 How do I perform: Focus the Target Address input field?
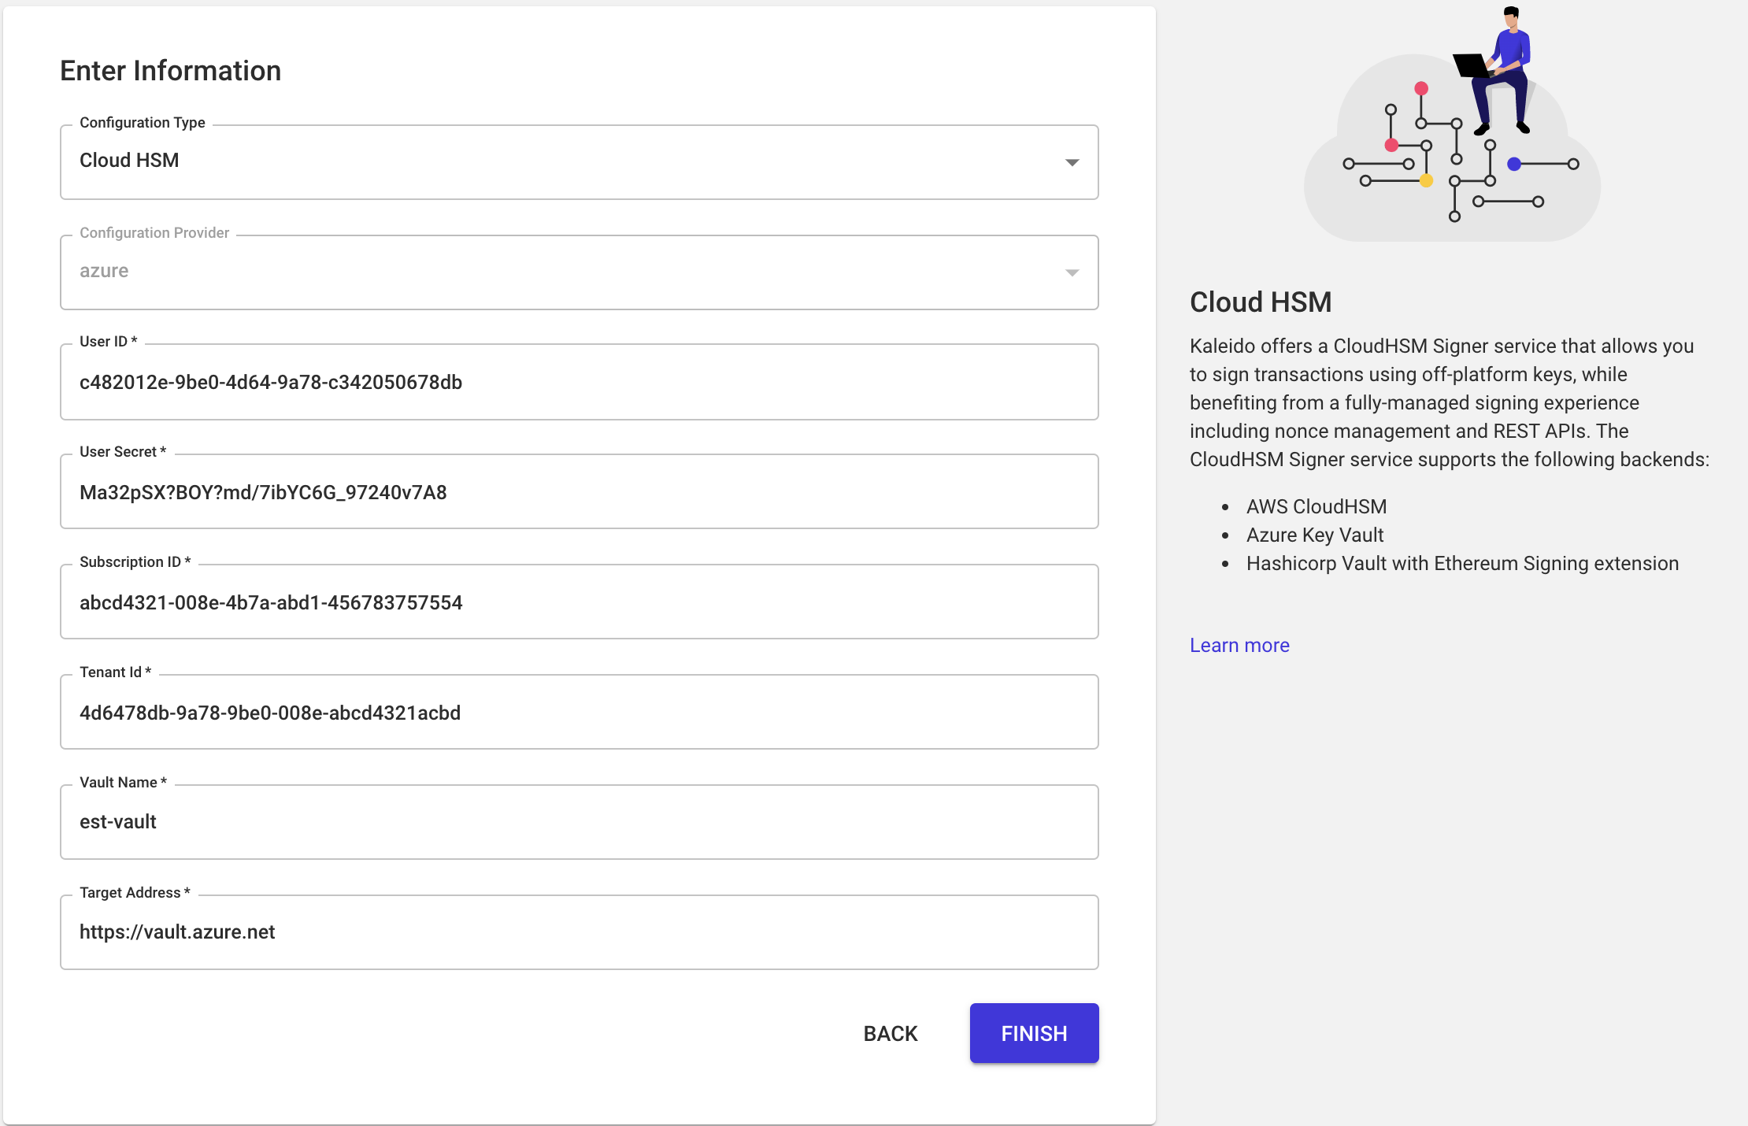(x=579, y=932)
